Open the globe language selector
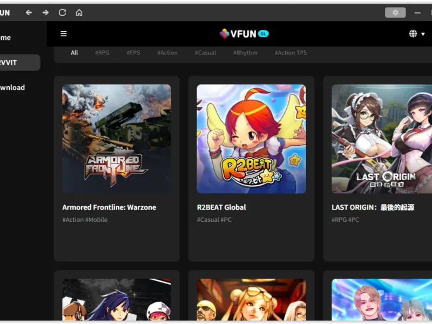432x324 pixels. 413,33
